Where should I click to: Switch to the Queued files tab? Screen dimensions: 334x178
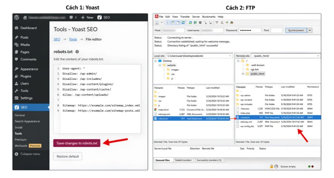pyautogui.click(x=163, y=160)
